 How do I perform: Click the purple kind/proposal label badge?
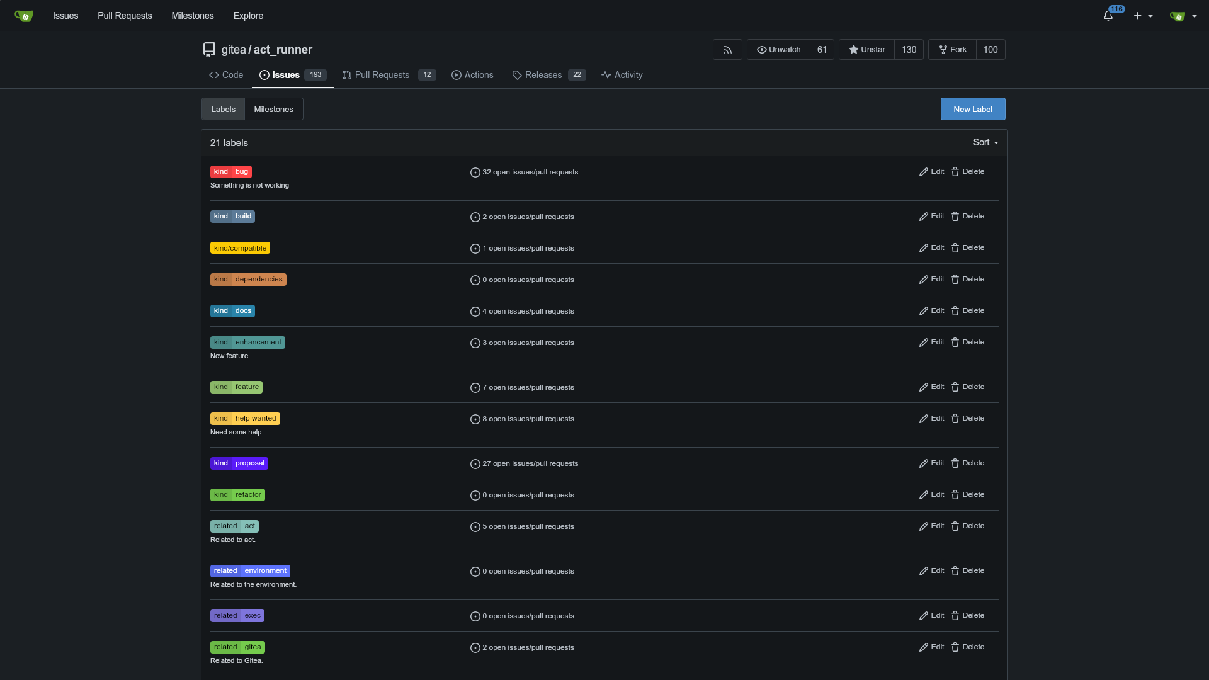[x=239, y=463]
